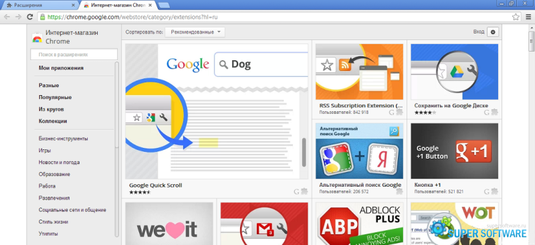
Task: Open Мои приложения in sidebar
Action: pos(61,68)
